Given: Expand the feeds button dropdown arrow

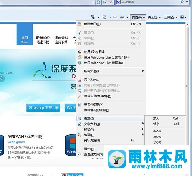Looking at the screenshot, I should click(110, 17).
